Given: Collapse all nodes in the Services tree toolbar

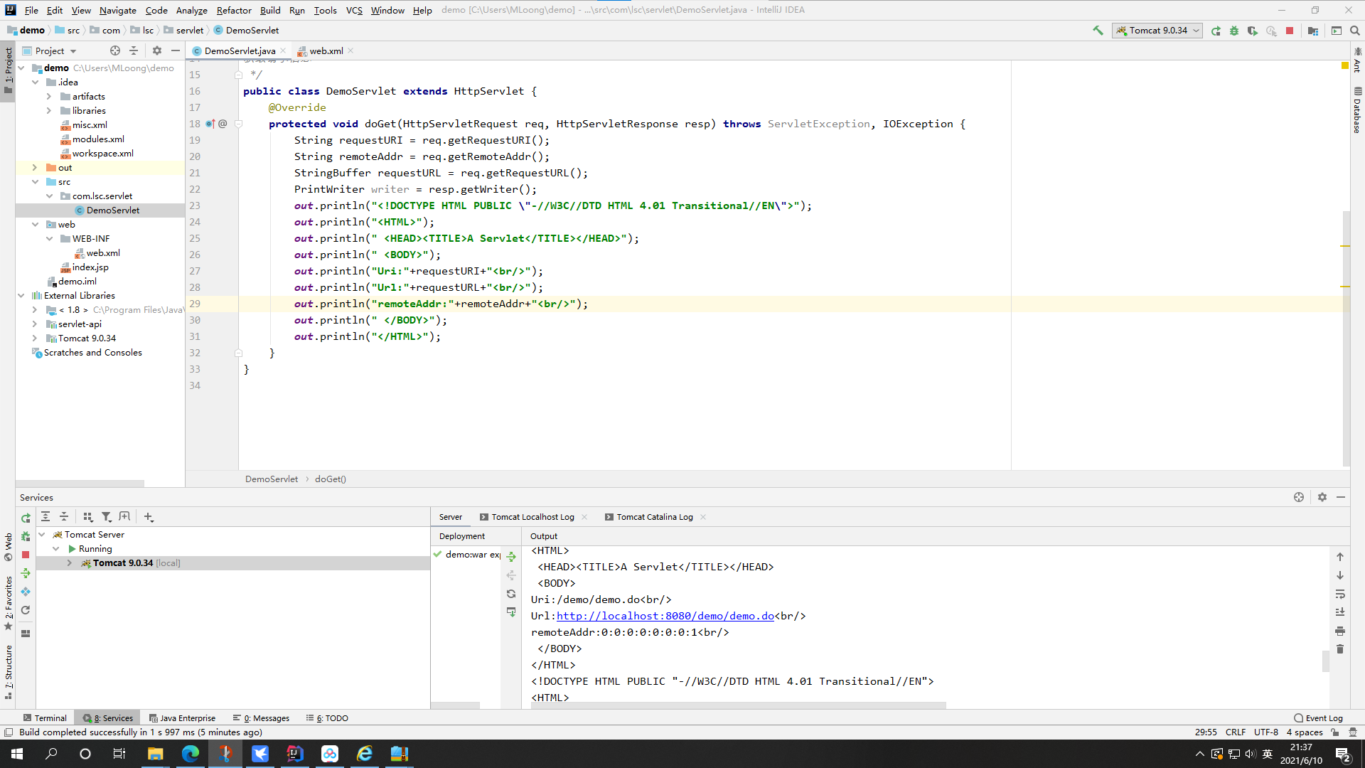Looking at the screenshot, I should tap(64, 517).
